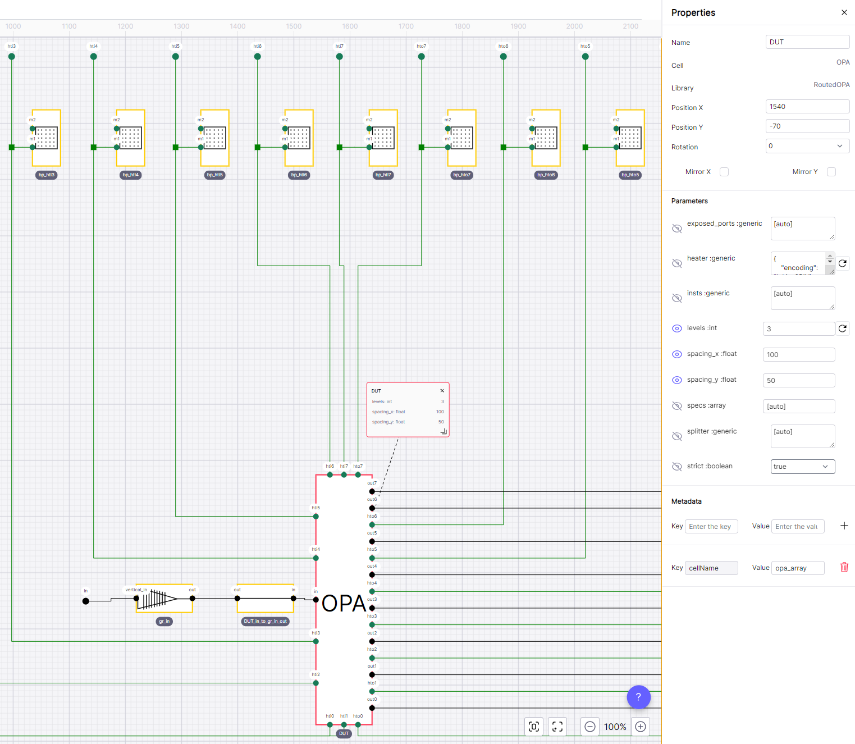Select the gr_in component label
The image size is (855, 744).
click(x=164, y=621)
